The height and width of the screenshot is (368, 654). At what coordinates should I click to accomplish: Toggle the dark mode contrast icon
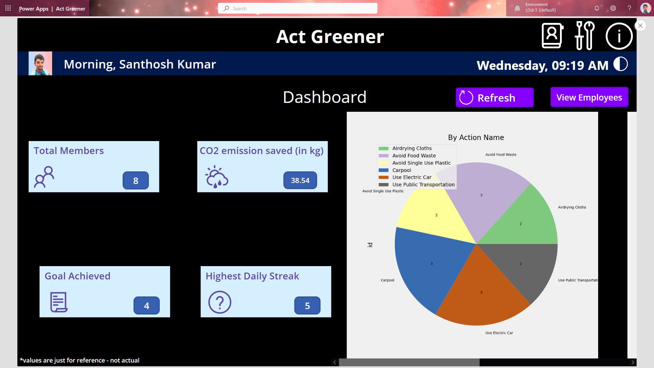point(621,64)
